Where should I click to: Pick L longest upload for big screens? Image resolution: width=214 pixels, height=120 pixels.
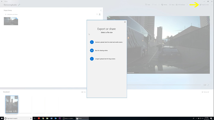[x=92, y=59]
